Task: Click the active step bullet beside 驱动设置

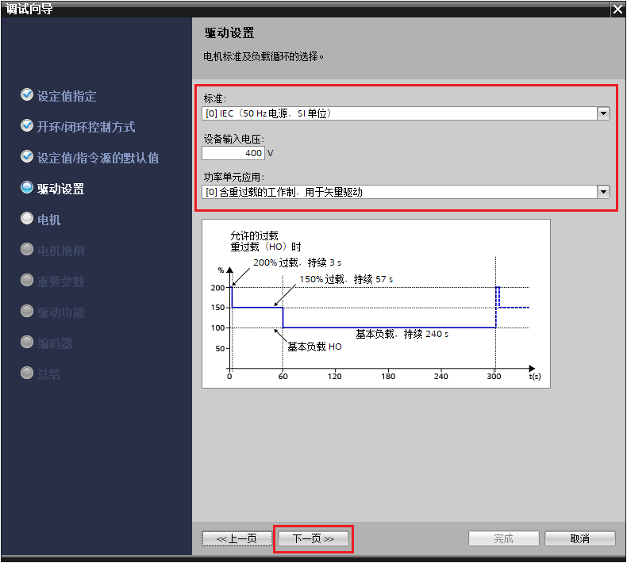Action: [x=27, y=188]
